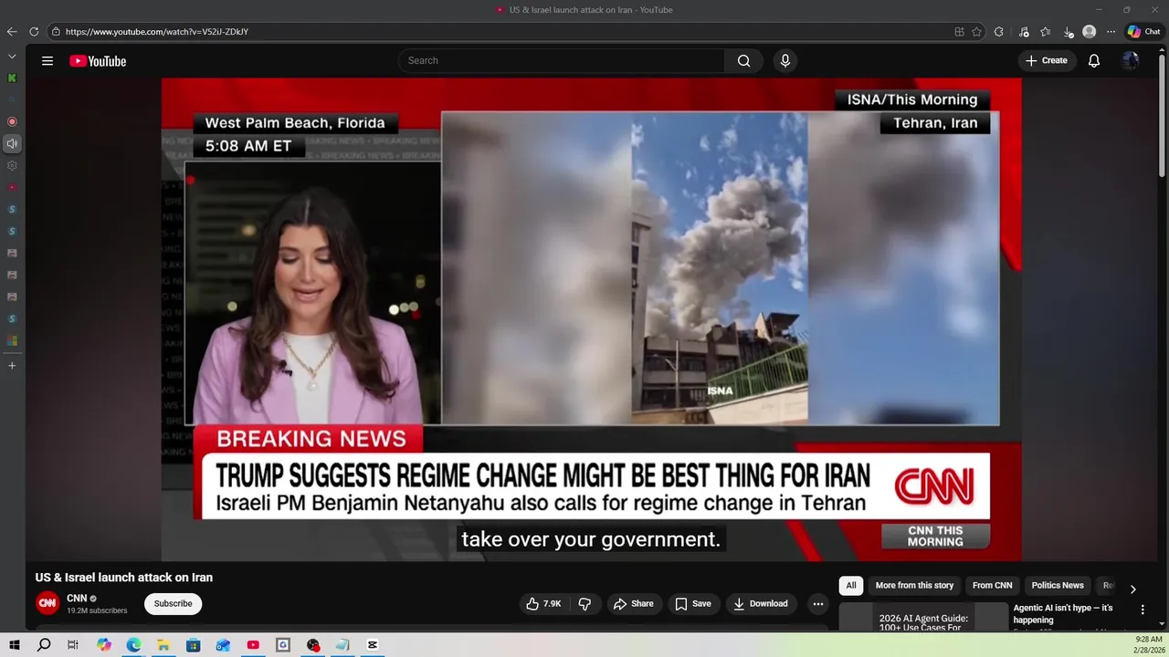The height and width of the screenshot is (657, 1169).
Task: Click the search magnifier button
Action: coord(744,61)
